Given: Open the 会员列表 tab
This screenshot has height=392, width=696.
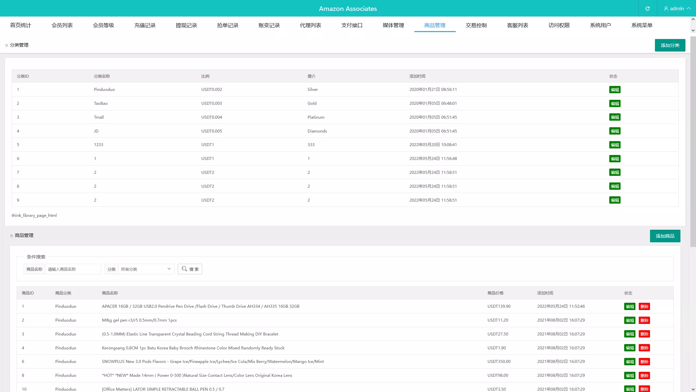Looking at the screenshot, I should pyautogui.click(x=62, y=25).
